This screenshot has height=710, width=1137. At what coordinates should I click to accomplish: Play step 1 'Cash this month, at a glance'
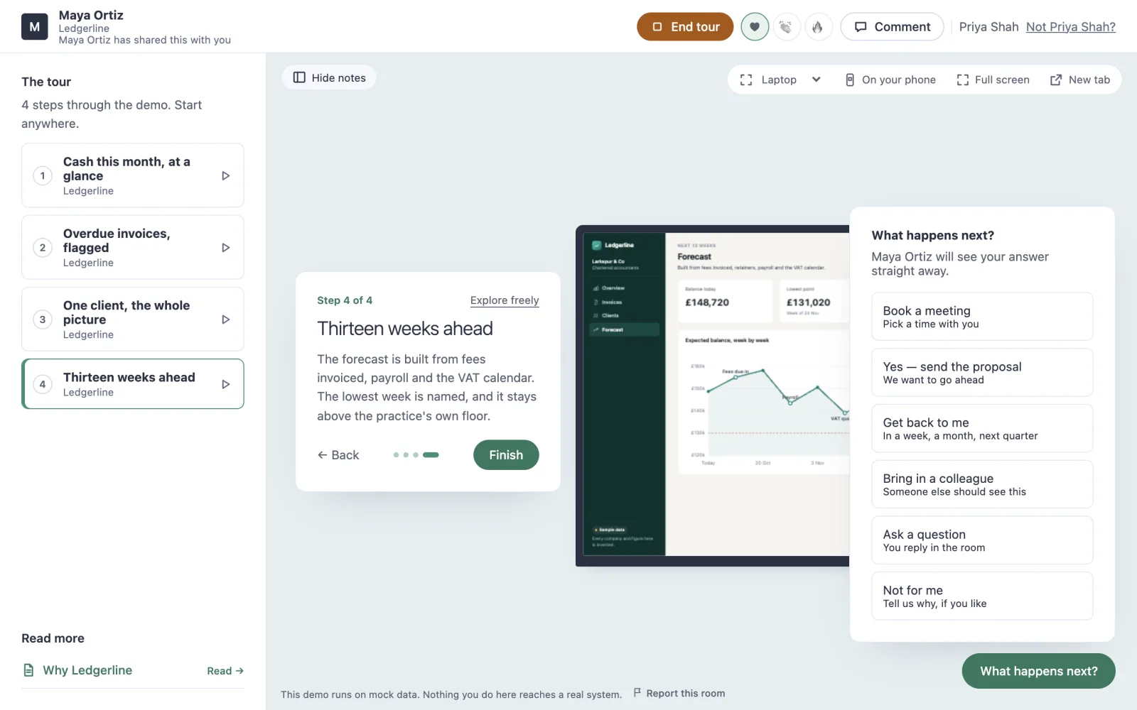[226, 175]
